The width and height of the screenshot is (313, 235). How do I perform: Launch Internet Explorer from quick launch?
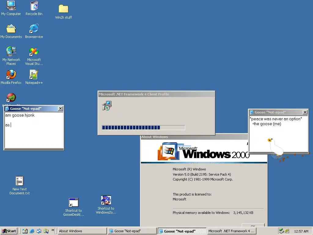pos(32,231)
